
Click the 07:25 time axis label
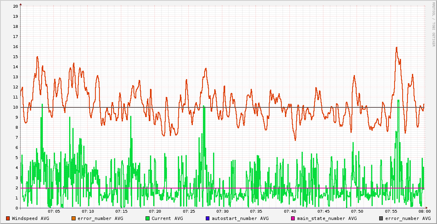189,212
